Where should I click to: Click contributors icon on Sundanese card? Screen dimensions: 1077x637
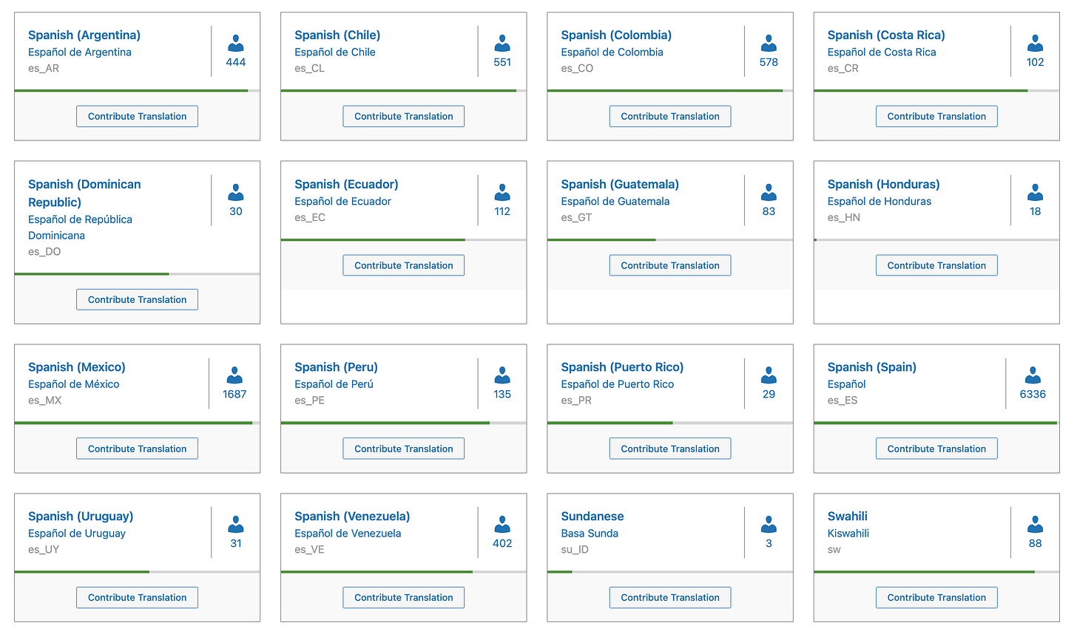coord(769,524)
